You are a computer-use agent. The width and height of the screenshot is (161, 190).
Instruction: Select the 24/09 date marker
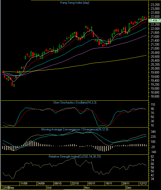(41, 183)
